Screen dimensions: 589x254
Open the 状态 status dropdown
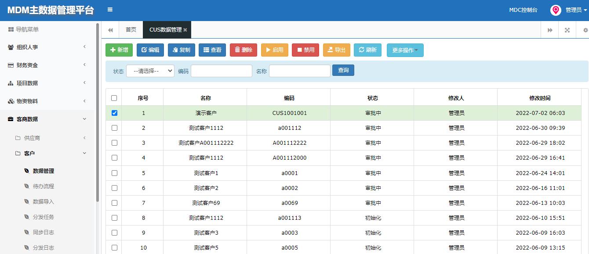point(151,71)
